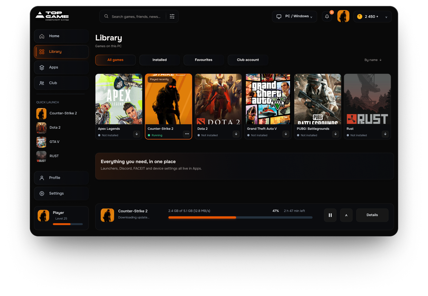Click the Games on this PC subtitle
The height and width of the screenshot is (296, 428).
click(108, 46)
